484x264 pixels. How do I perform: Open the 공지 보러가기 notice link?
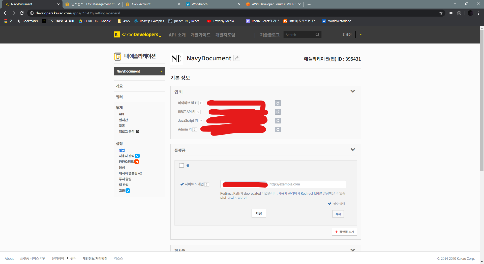click(x=237, y=198)
